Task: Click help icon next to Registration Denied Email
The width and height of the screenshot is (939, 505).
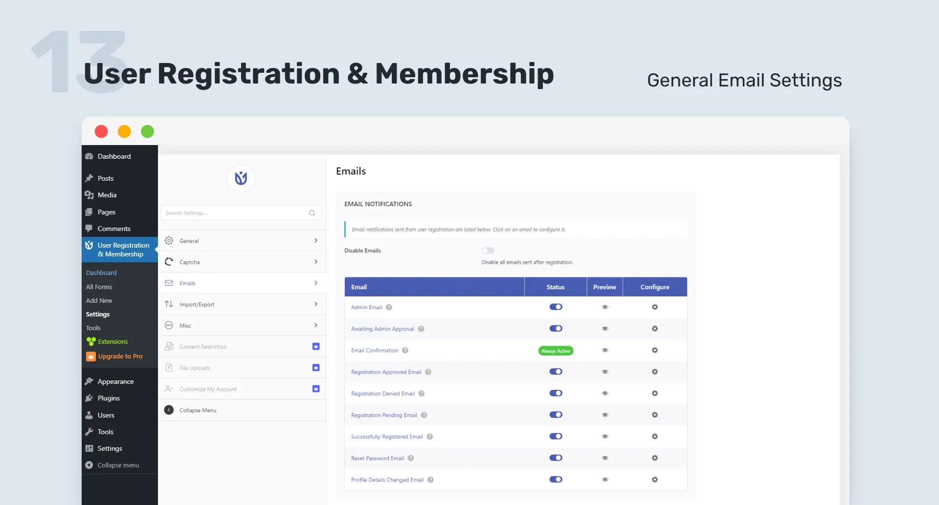Action: [421, 394]
